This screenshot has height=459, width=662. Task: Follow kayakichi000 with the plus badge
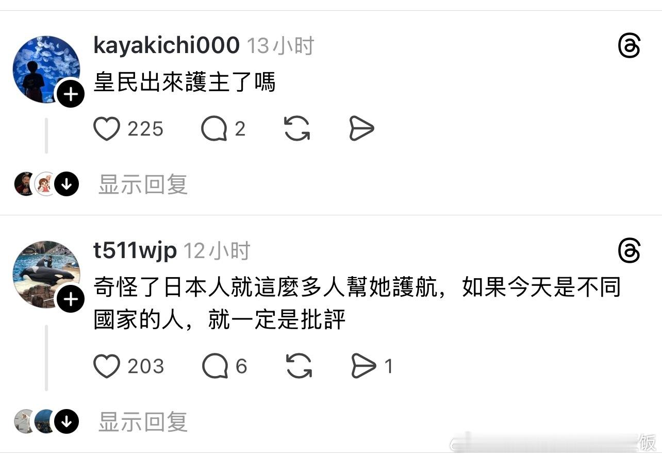70,94
